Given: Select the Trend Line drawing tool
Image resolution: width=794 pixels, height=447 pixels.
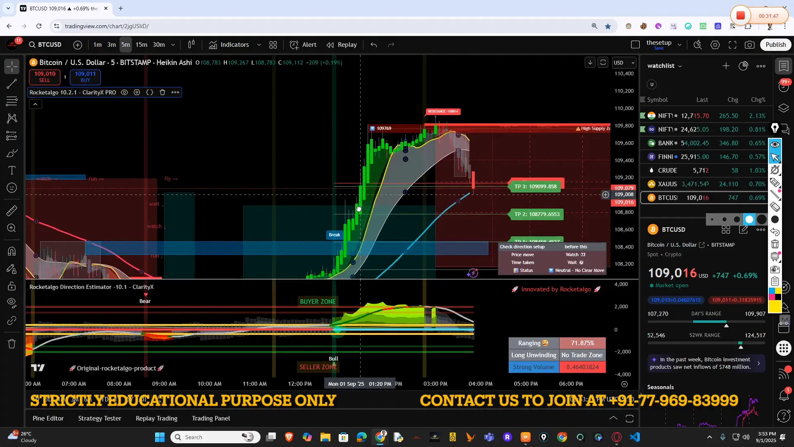Looking at the screenshot, I should [x=12, y=84].
